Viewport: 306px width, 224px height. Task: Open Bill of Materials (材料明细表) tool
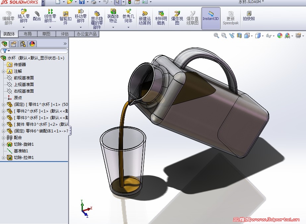tap(161, 18)
